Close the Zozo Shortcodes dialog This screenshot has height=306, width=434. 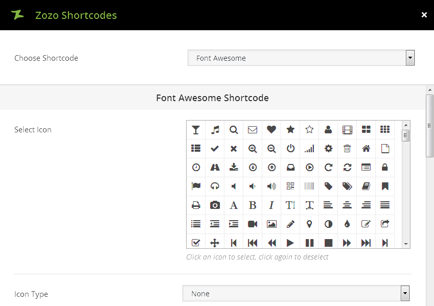pos(424,15)
